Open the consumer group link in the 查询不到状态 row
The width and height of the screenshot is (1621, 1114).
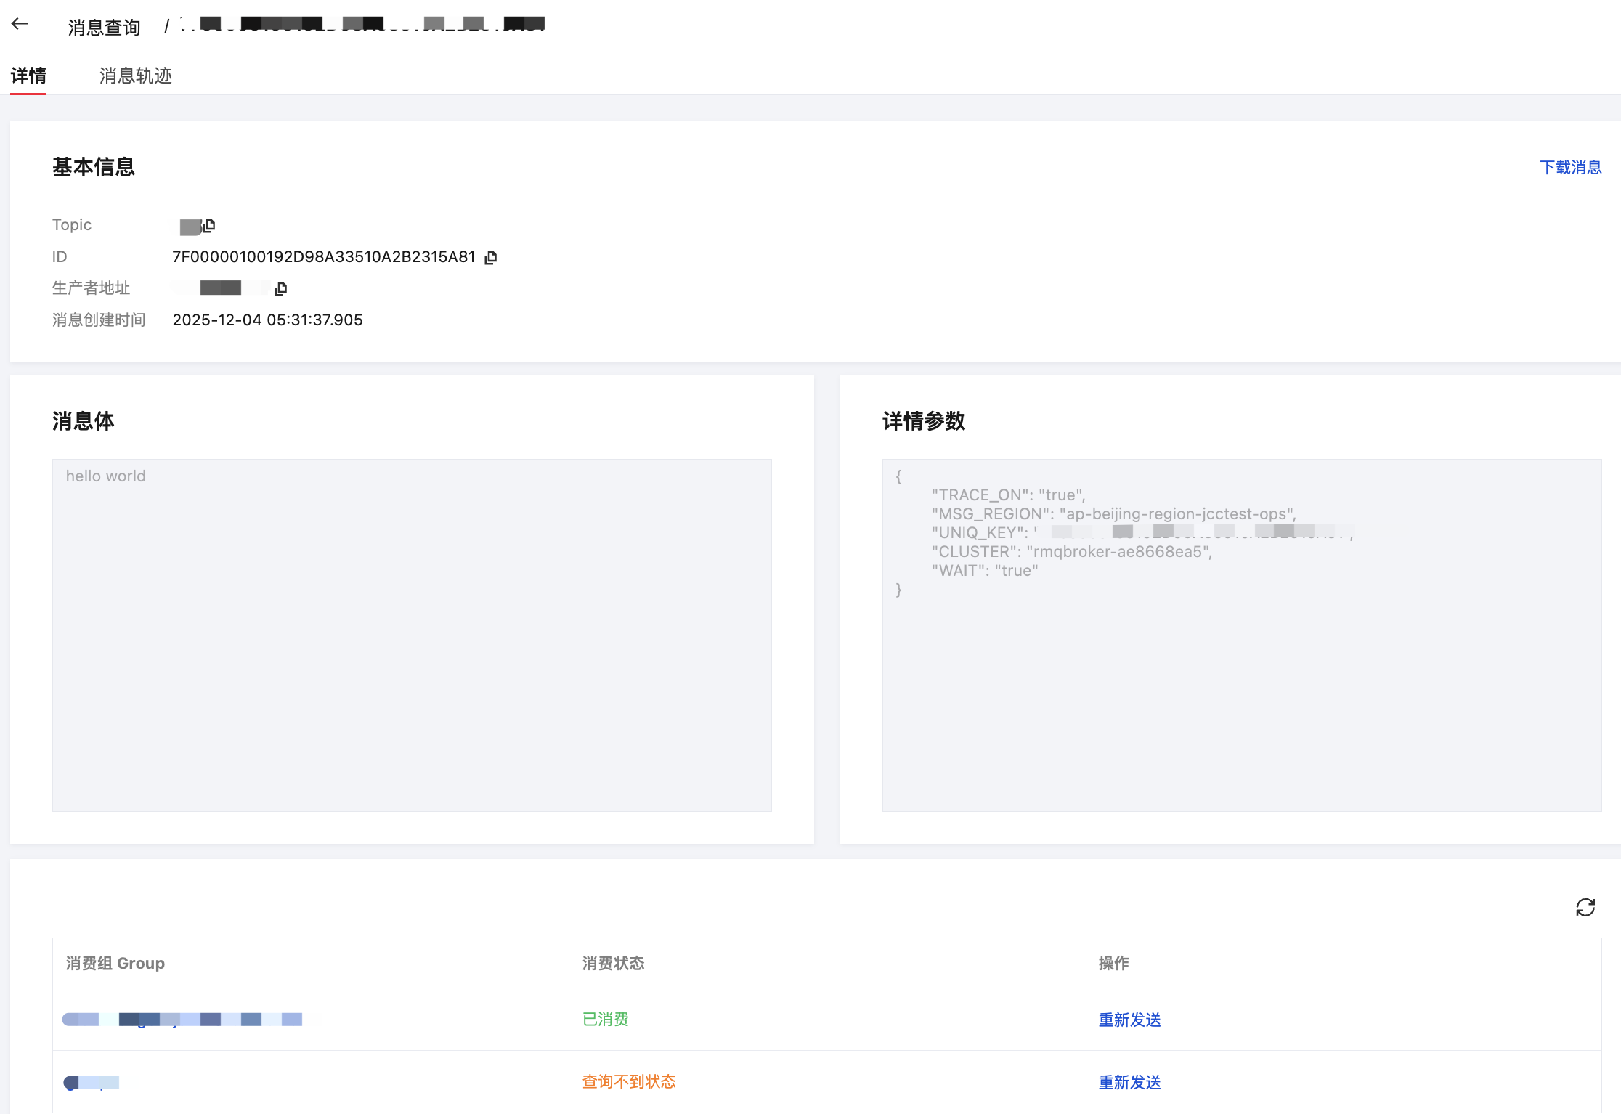click(92, 1083)
